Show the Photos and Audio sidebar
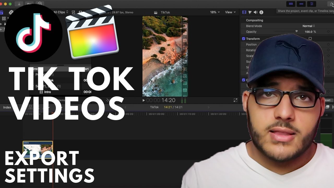The image size is (334, 188). [11, 12]
